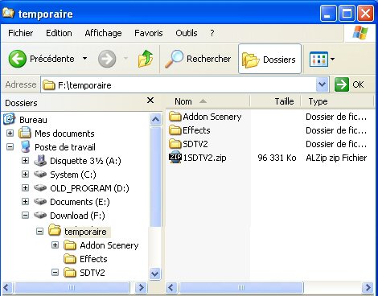Screen dimensions: 378x296
Task: Click the green OK go button
Action: point(342,84)
